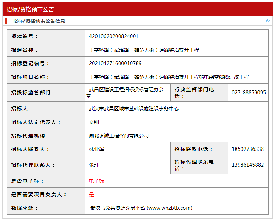This screenshot has height=219, width=277.
Task: Select phone number 18502736338
Action: coord(248,149)
